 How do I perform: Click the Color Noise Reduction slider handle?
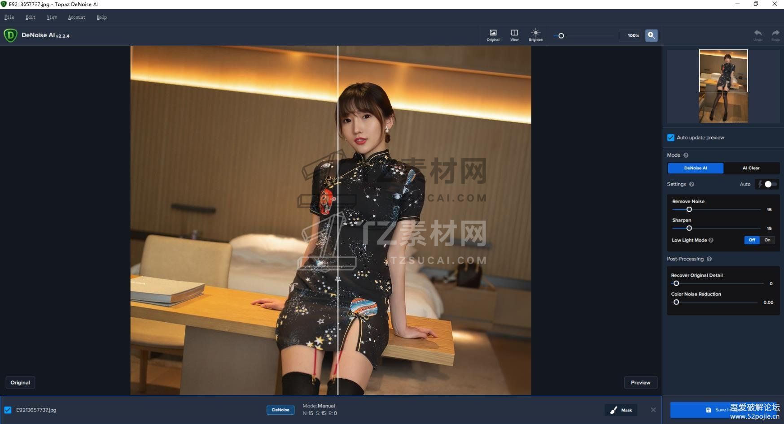(676, 303)
